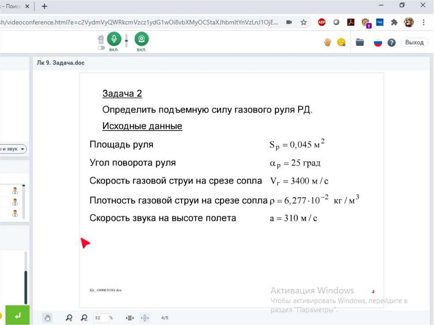Minimize the browser window

(381, 5)
